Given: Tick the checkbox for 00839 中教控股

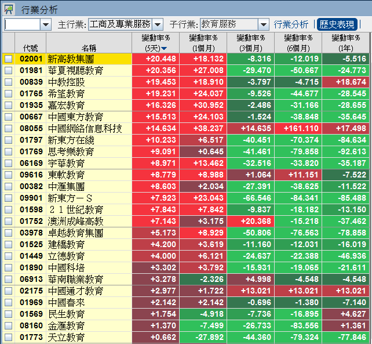Looking at the screenshot, I should 8,82.
